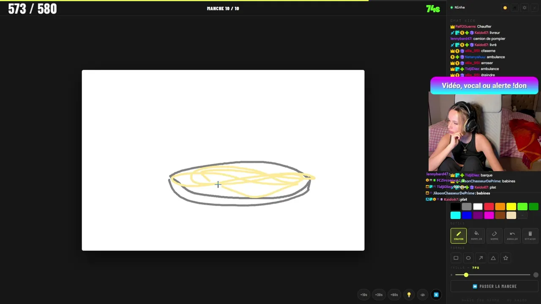Click TidjiDiez's message 'ambulance'
The width and height of the screenshot is (541, 304).
point(489,69)
